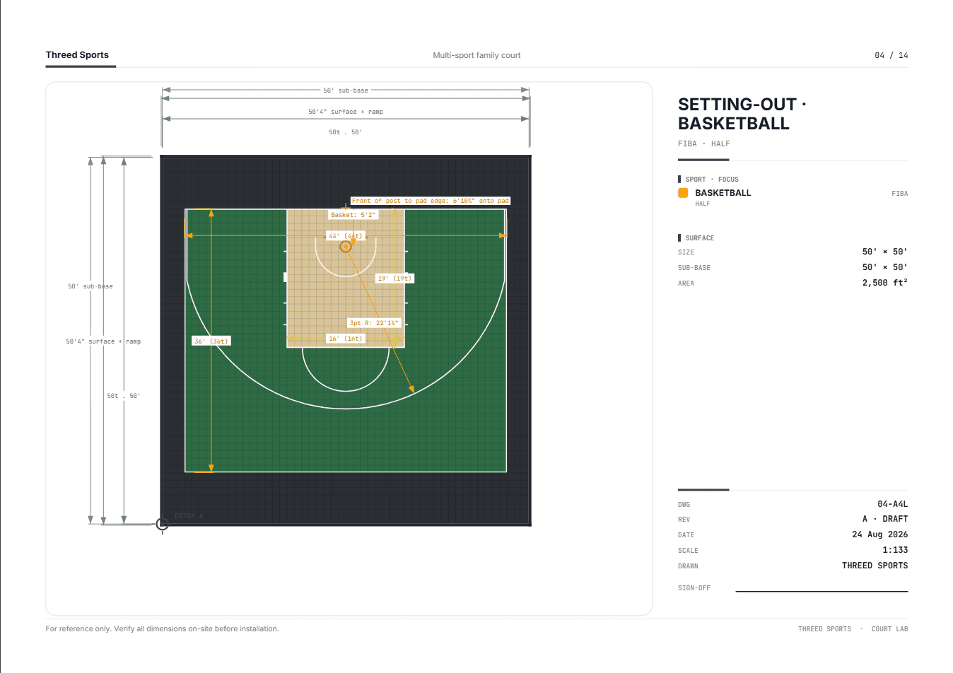The width and height of the screenshot is (953, 673).
Task: Click the 'SIZE' field label
Action: pyautogui.click(x=686, y=252)
